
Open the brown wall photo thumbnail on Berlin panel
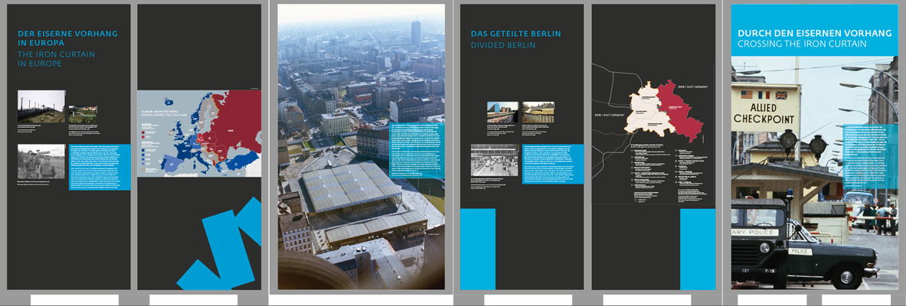point(538,112)
